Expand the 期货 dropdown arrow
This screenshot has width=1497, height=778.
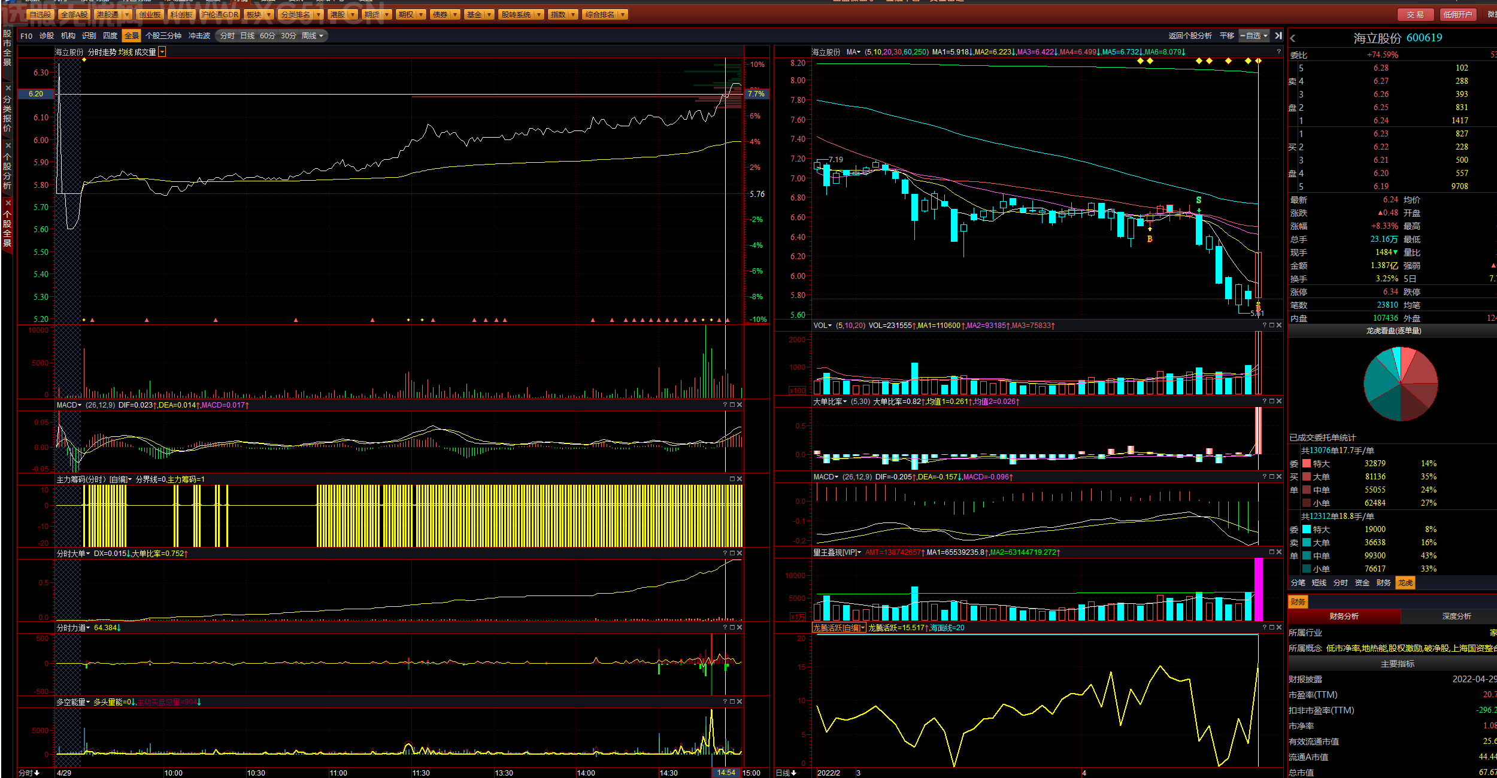(387, 14)
